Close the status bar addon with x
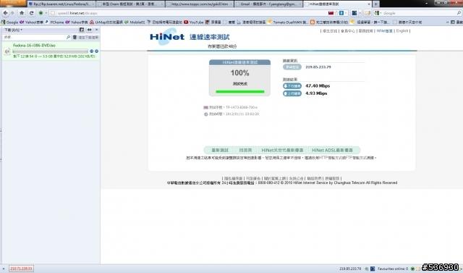The height and width of the screenshot is (273, 463). 4,269
